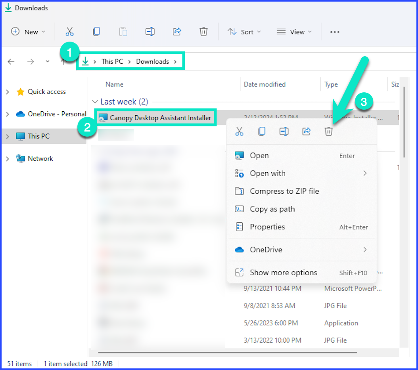
Task: Click the OneDrive cloud icon in the sidebar
Action: pyautogui.click(x=21, y=114)
